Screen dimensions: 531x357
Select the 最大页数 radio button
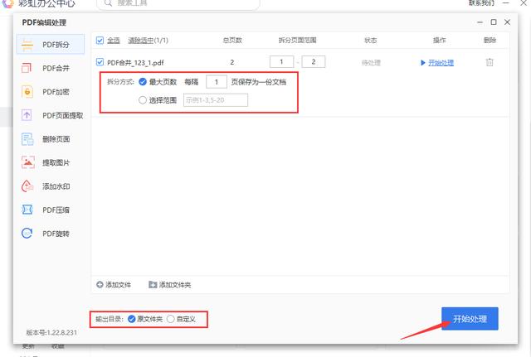click(143, 82)
